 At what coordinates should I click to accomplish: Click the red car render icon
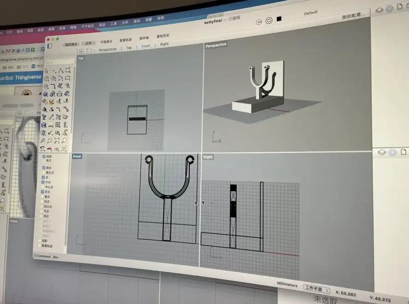[49, 149]
